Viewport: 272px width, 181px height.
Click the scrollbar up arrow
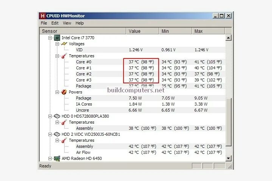229,38
